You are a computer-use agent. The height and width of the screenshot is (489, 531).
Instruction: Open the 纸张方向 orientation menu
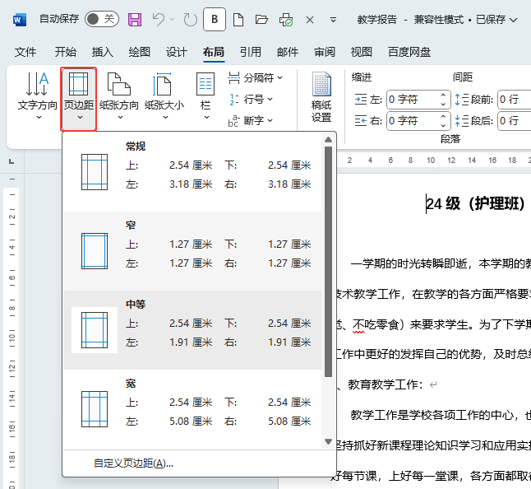coord(119,96)
